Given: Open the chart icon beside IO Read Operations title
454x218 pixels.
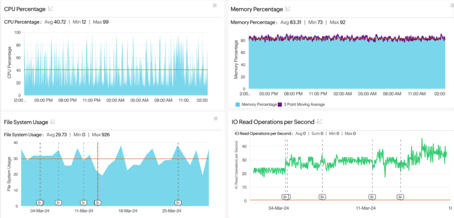Looking at the screenshot, I should click(x=320, y=122).
